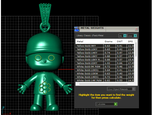Toggle the User library switch
Screen dimensions: 153x115
(132, 36)
